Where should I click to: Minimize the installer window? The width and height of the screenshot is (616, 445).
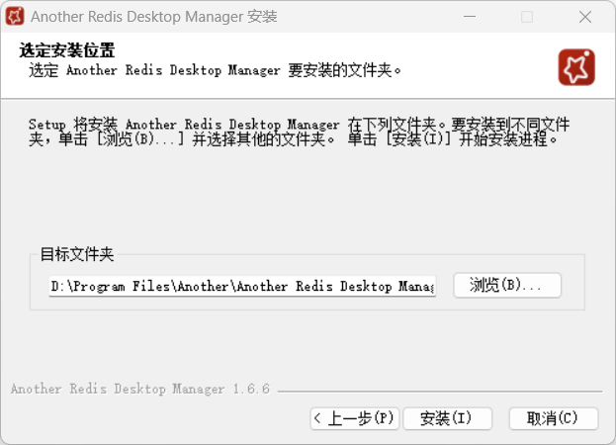[470, 17]
